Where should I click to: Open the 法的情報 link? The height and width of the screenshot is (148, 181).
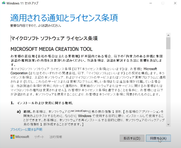56,137
